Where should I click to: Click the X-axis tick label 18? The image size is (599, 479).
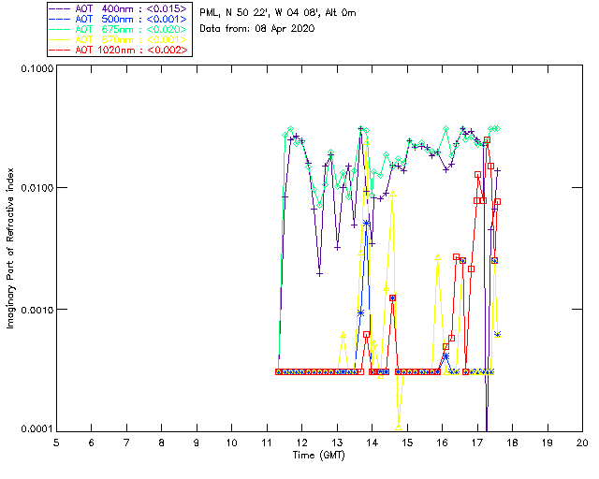[x=513, y=443]
